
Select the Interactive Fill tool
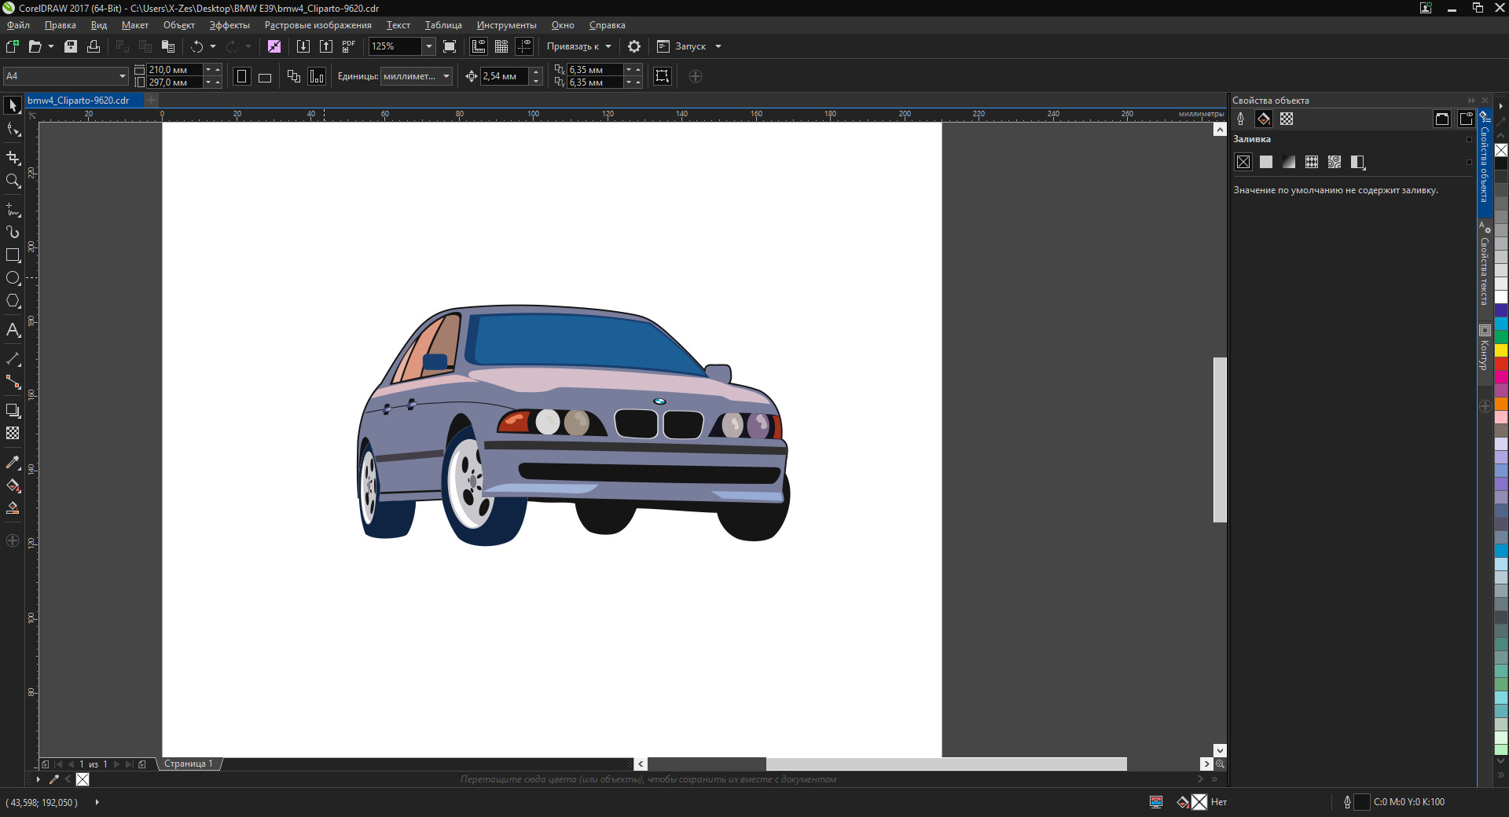click(x=13, y=485)
